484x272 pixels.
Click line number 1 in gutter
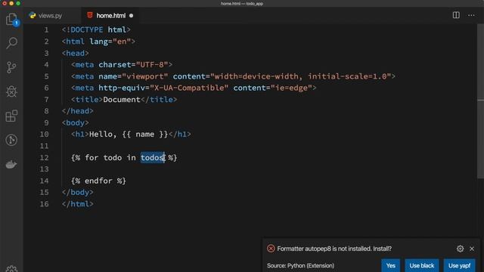click(46, 29)
